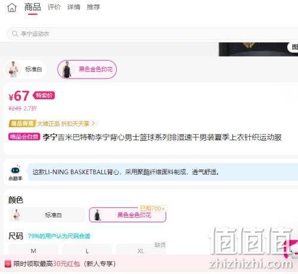Open the 推荐 tab

pyautogui.click(x=94, y=7)
